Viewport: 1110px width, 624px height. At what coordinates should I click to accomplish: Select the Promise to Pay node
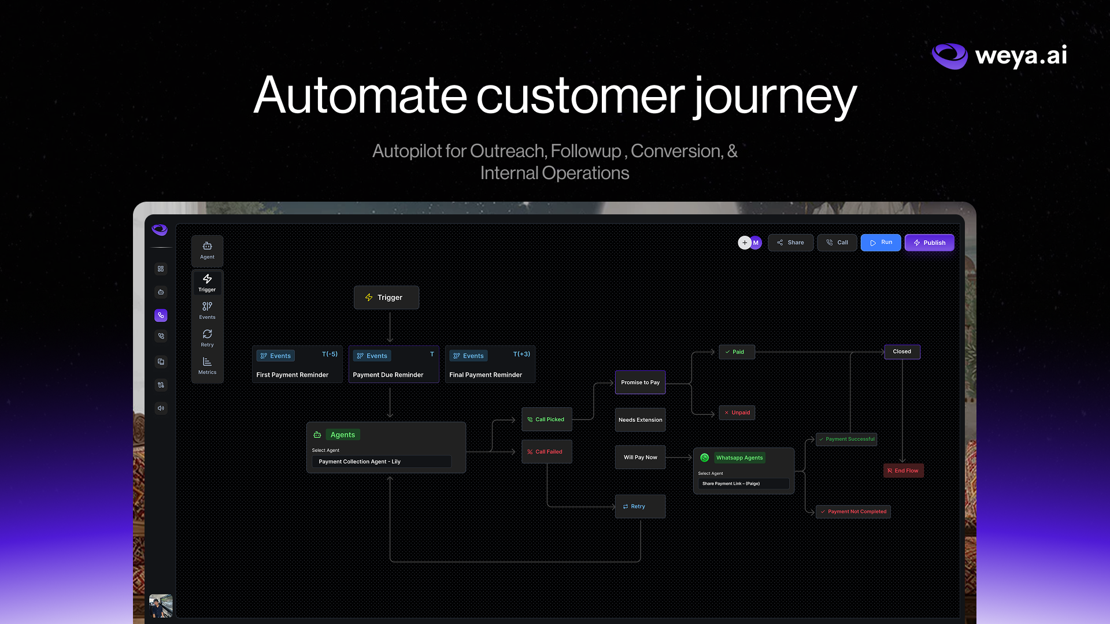640,382
